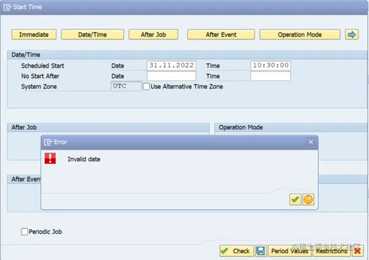Click the Immediate start button
The width and height of the screenshot is (369, 260).
[x=34, y=34]
